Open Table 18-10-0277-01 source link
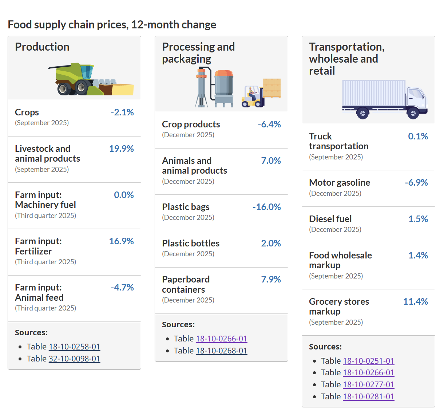This screenshot has height=419, width=444. (x=368, y=384)
